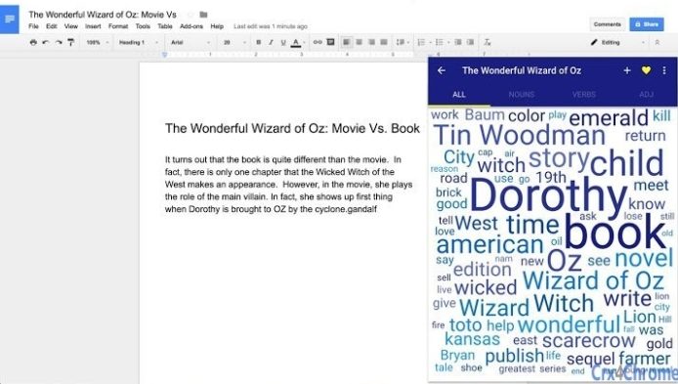Open the Arial font dropdown
This screenshot has height=384, width=678.
tap(191, 42)
